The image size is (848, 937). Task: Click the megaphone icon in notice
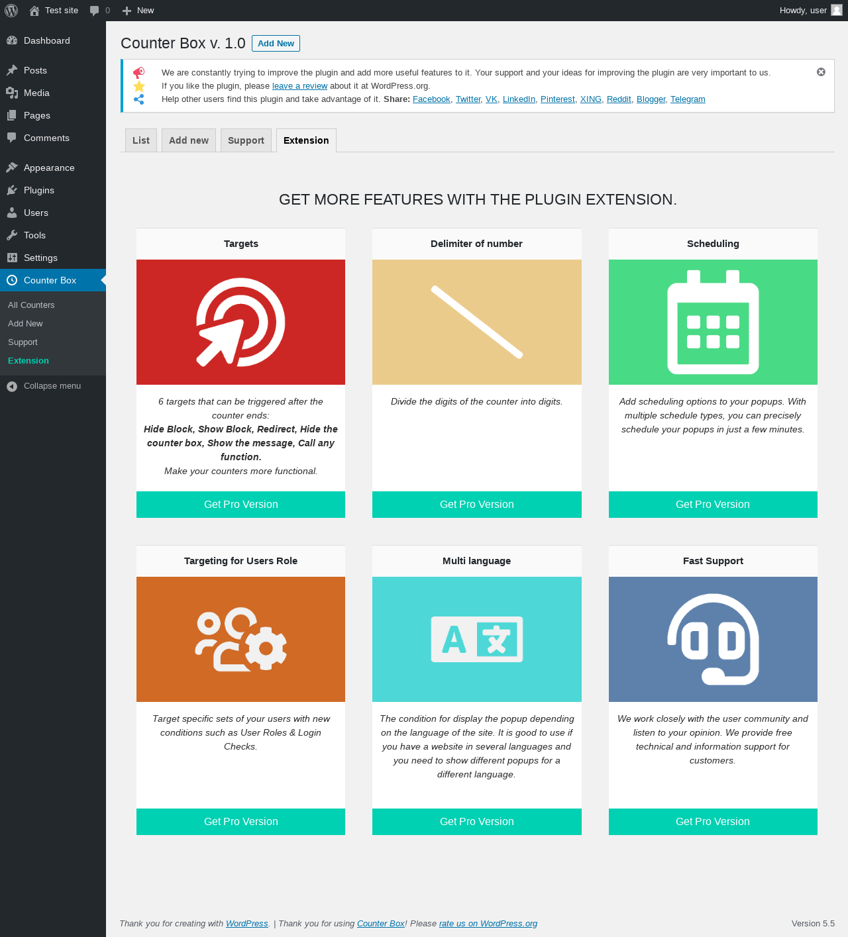[x=139, y=72]
